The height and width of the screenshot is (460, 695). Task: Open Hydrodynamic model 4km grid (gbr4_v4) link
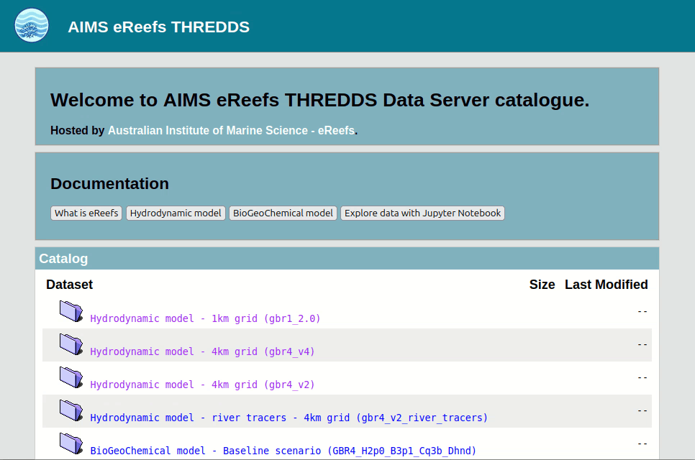[202, 351]
